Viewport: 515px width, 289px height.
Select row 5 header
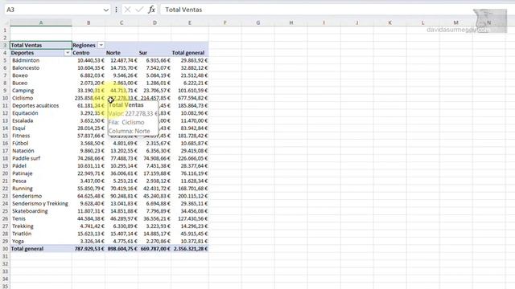5,60
